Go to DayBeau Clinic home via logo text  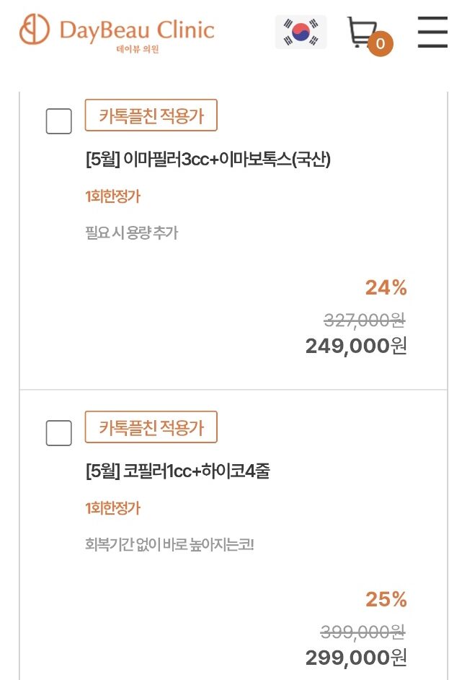[x=137, y=35]
